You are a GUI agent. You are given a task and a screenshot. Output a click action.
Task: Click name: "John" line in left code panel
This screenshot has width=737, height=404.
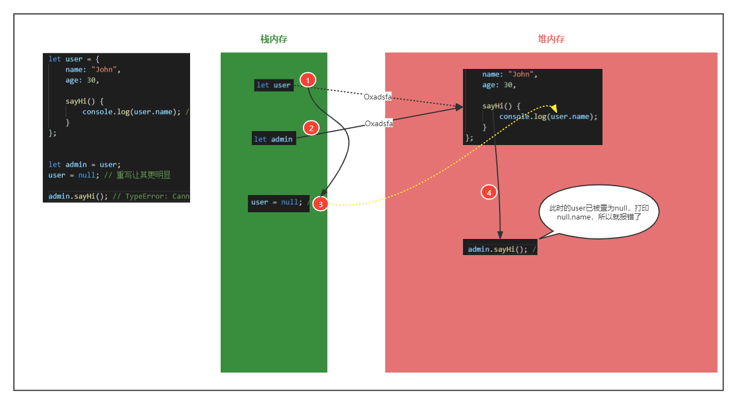pos(93,69)
